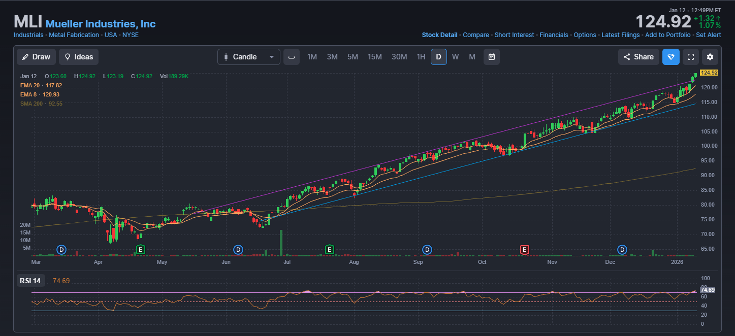Click the dividend marker in March
This screenshot has height=336, width=735.
(61, 249)
